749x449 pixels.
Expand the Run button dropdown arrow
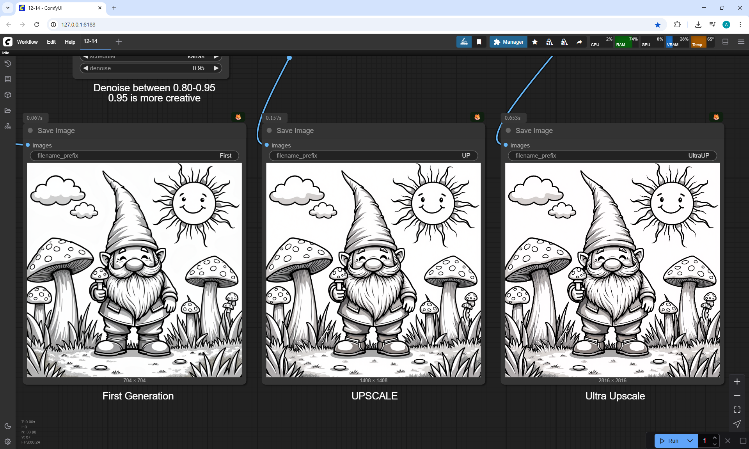point(690,441)
